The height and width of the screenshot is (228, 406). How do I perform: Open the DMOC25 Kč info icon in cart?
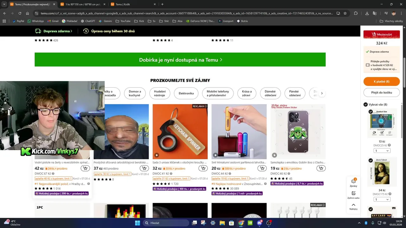389,145
